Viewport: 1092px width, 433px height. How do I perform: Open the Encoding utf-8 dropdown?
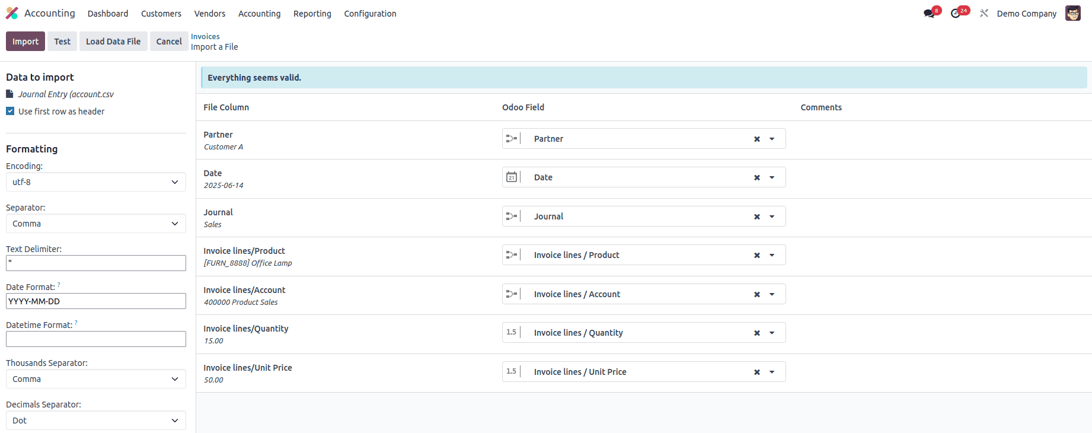point(96,182)
